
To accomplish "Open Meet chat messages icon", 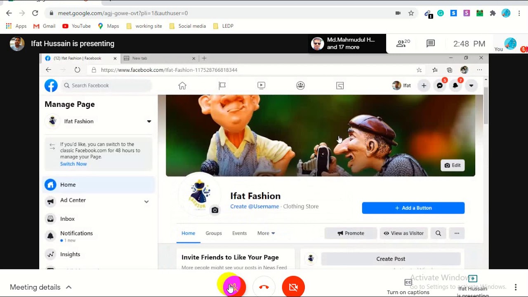I will pos(431,43).
